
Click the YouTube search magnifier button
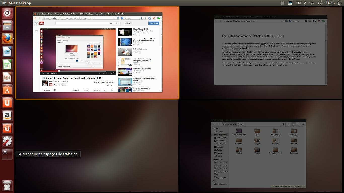point(117,23)
